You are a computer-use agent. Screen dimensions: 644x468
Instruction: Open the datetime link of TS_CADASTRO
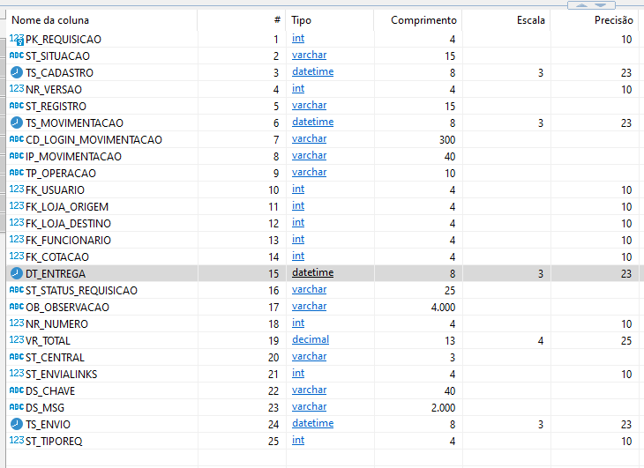312,71
